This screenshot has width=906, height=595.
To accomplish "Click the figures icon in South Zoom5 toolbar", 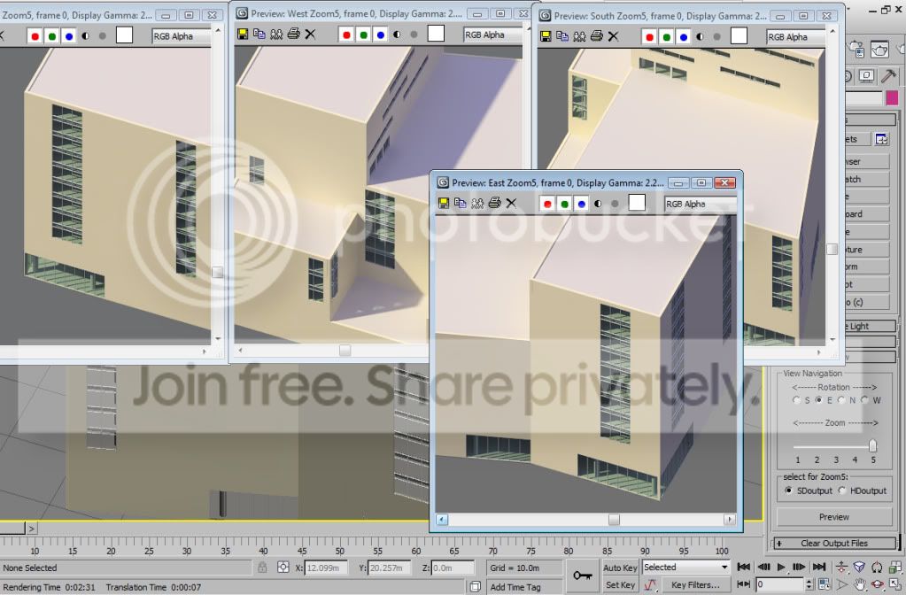I will tap(579, 36).
